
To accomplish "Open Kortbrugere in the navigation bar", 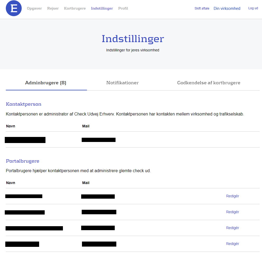I will [75, 8].
